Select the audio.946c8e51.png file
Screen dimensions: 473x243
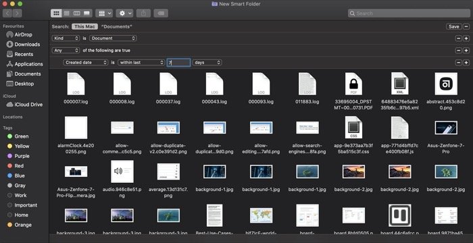coord(122,179)
